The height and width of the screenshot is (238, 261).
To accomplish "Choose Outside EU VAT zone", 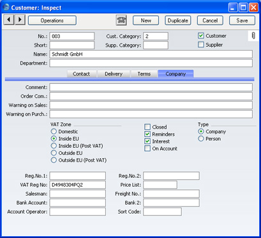I will (x=54, y=153).
